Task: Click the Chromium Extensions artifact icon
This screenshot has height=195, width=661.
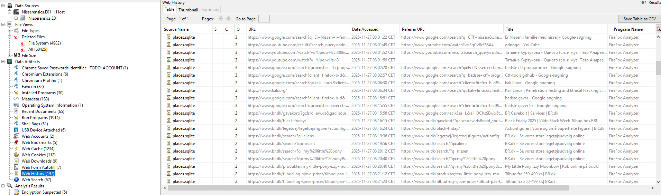Action: click(16, 74)
